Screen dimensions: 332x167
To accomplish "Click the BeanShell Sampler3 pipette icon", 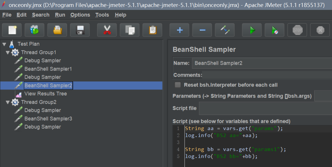I will tap(18, 119).
